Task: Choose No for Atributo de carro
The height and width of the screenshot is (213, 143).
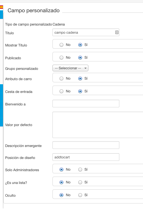Action: point(61,79)
